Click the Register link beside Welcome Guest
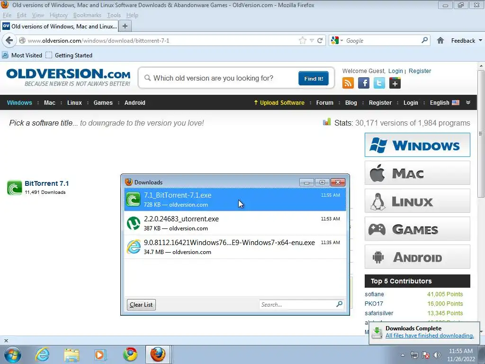This screenshot has height=364, width=485. tap(420, 71)
